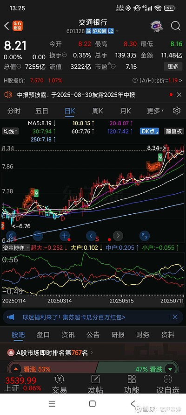Zoom in chart with plus button
Image resolution: width=186 pixels, height=415 pixels.
tap(65, 235)
